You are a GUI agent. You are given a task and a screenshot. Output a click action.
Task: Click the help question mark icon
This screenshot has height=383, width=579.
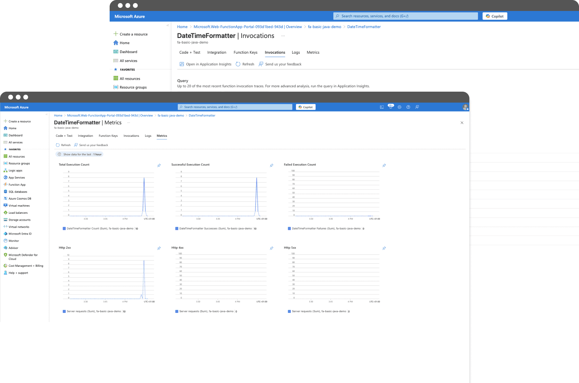[x=408, y=107]
